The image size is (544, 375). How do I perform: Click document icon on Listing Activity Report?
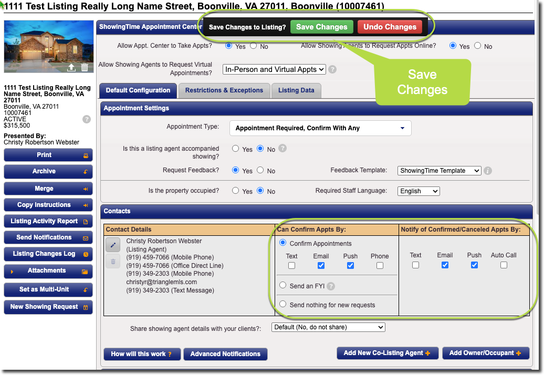coord(86,222)
